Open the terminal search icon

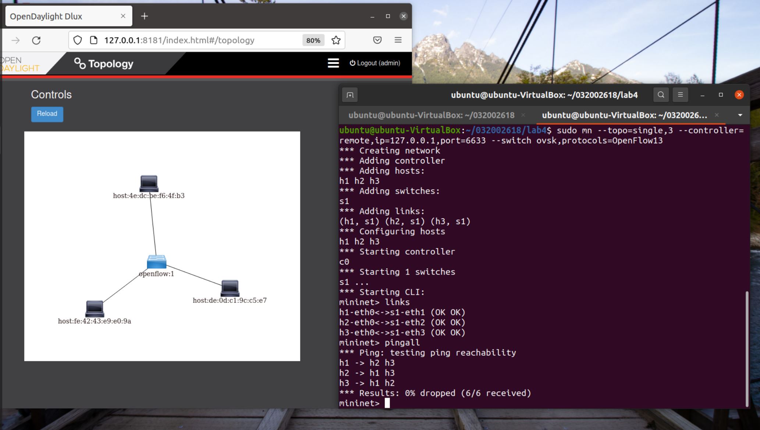(661, 95)
